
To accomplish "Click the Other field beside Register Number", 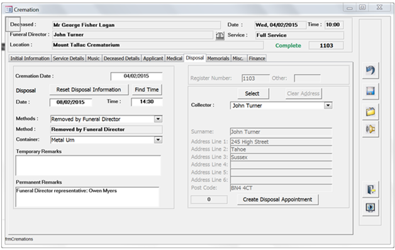I will coord(308,79).
